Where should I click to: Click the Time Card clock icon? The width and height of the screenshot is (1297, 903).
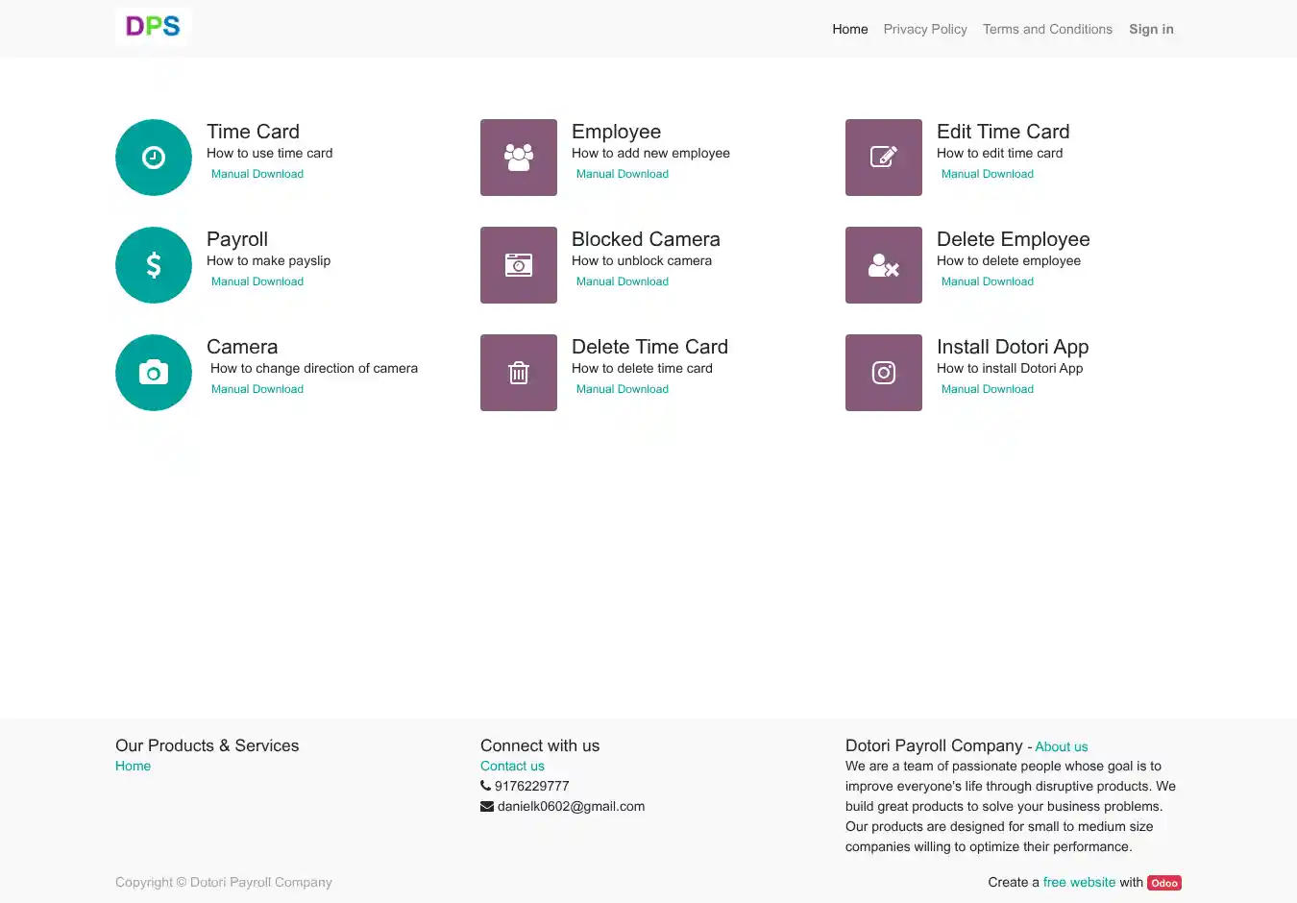(x=154, y=158)
